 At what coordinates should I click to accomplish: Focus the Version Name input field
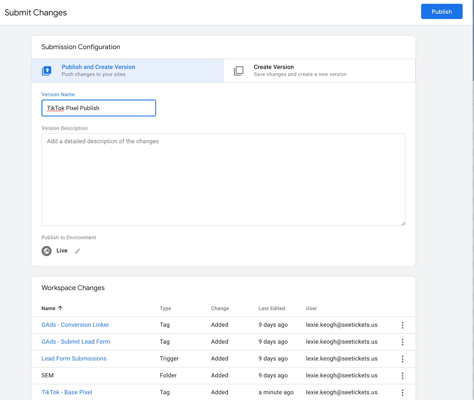[x=99, y=108]
